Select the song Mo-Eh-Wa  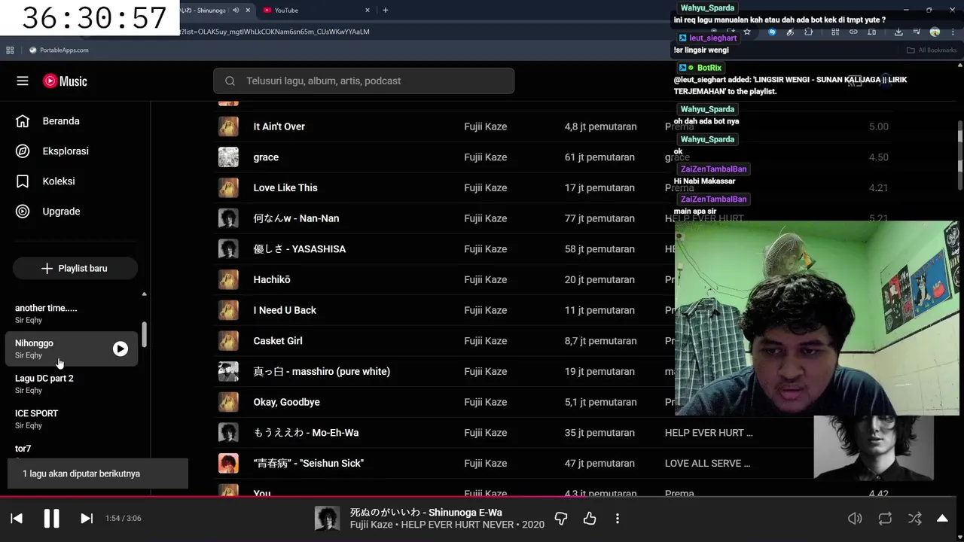click(x=306, y=433)
